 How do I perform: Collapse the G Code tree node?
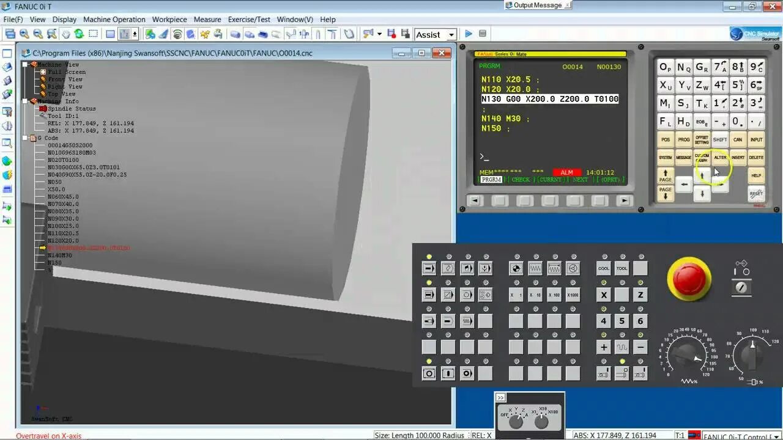coord(25,137)
